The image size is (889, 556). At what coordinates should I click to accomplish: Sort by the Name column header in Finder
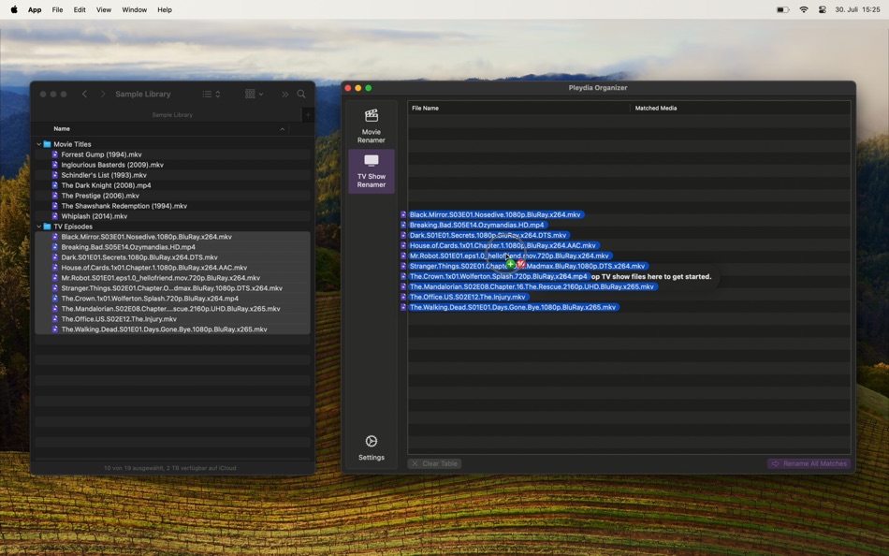click(x=62, y=129)
